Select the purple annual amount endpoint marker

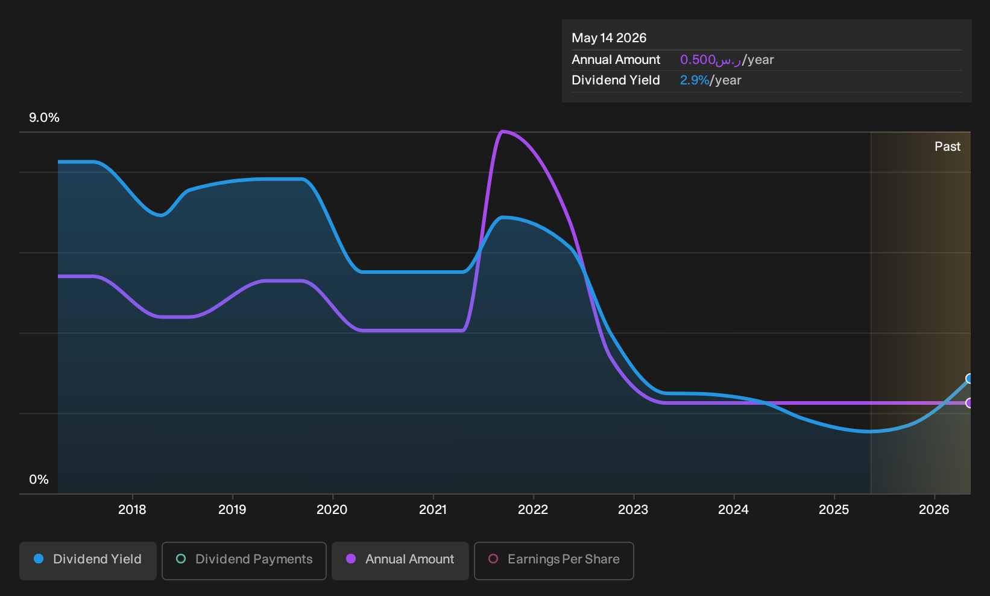click(x=970, y=403)
